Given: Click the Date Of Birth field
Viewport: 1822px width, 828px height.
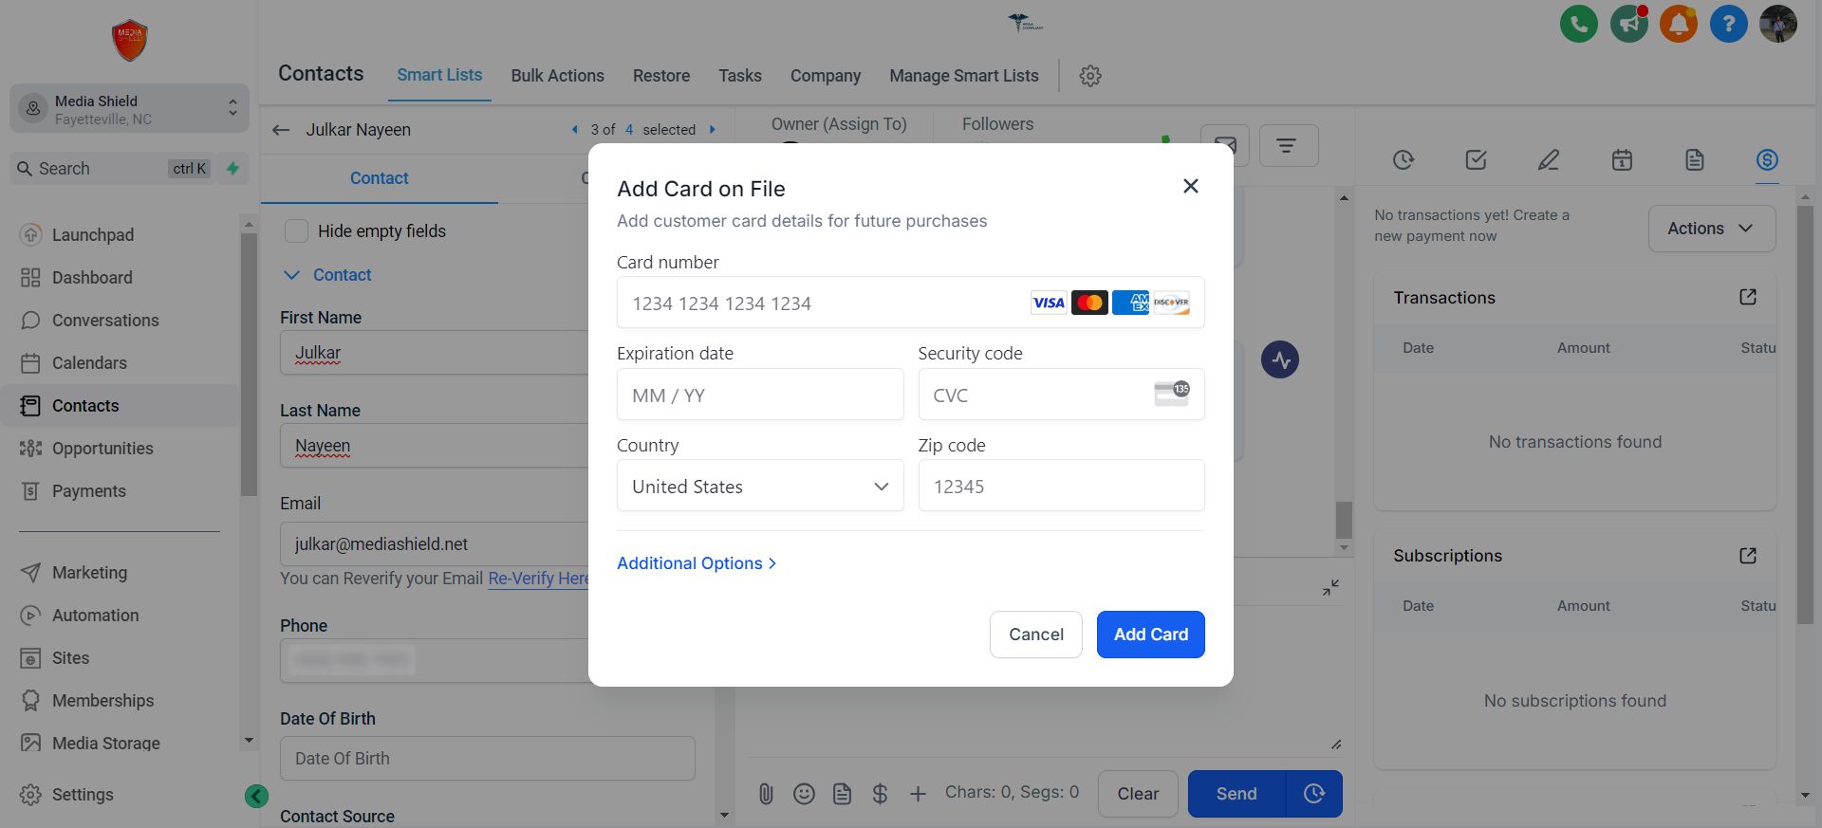Looking at the screenshot, I should (x=487, y=759).
